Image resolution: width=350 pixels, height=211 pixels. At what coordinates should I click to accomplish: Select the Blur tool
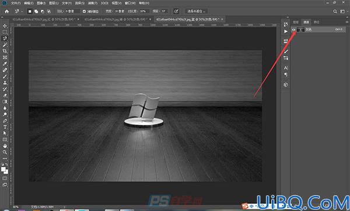(5, 108)
